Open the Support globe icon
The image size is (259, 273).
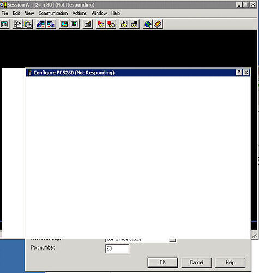point(147,24)
